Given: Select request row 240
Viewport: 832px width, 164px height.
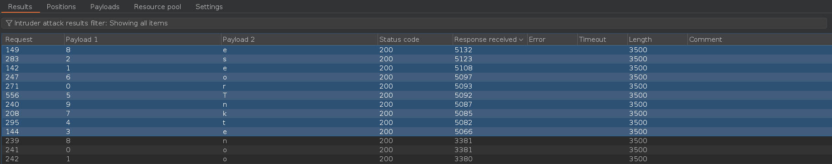Looking at the screenshot, I should [417, 104].
